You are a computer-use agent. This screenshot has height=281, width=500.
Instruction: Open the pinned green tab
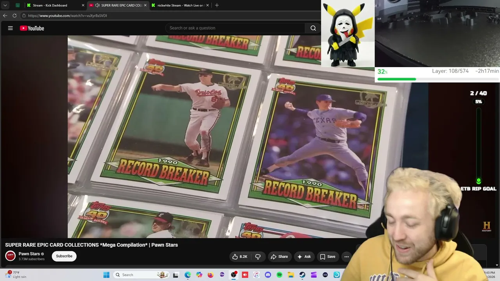[x=18, y=5]
